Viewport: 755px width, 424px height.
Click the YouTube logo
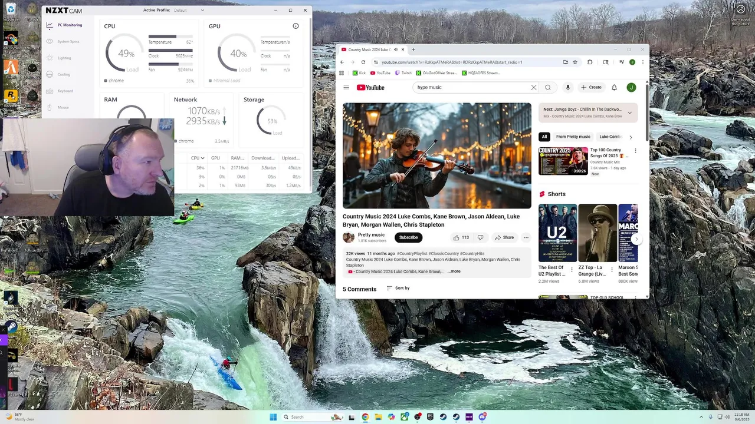pyautogui.click(x=370, y=88)
